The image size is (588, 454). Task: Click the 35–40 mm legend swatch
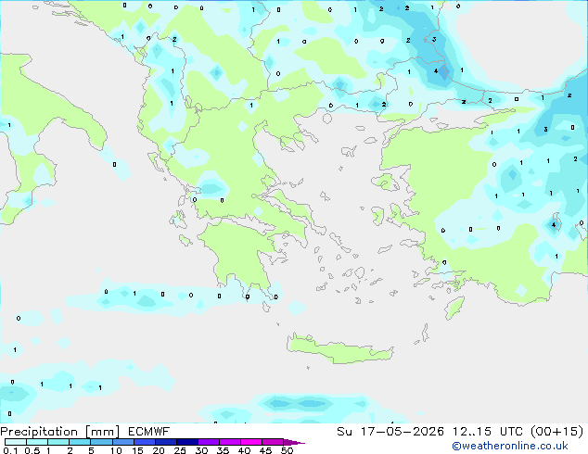[229, 442]
